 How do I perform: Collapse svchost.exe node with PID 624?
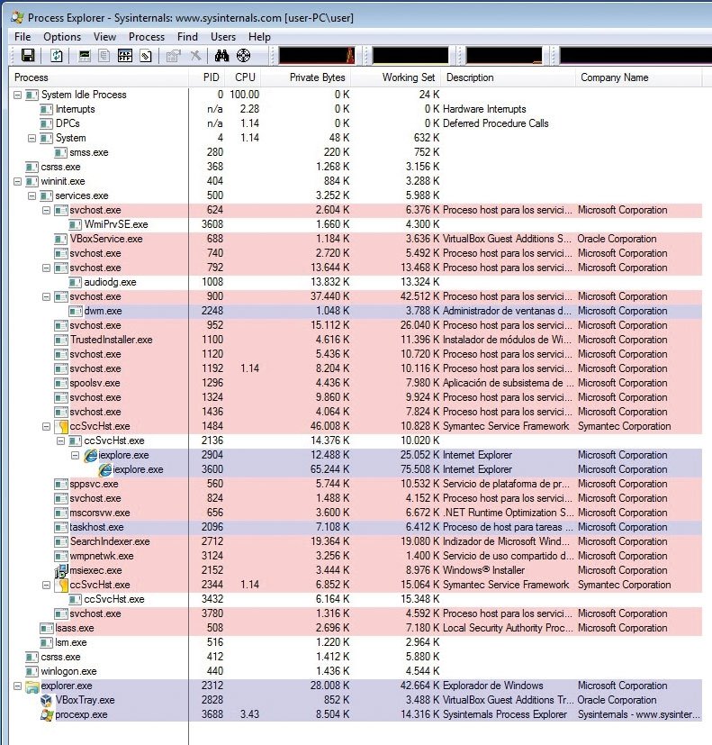(47, 210)
